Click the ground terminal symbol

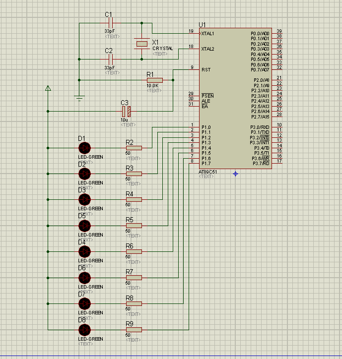pyautogui.click(x=79, y=98)
